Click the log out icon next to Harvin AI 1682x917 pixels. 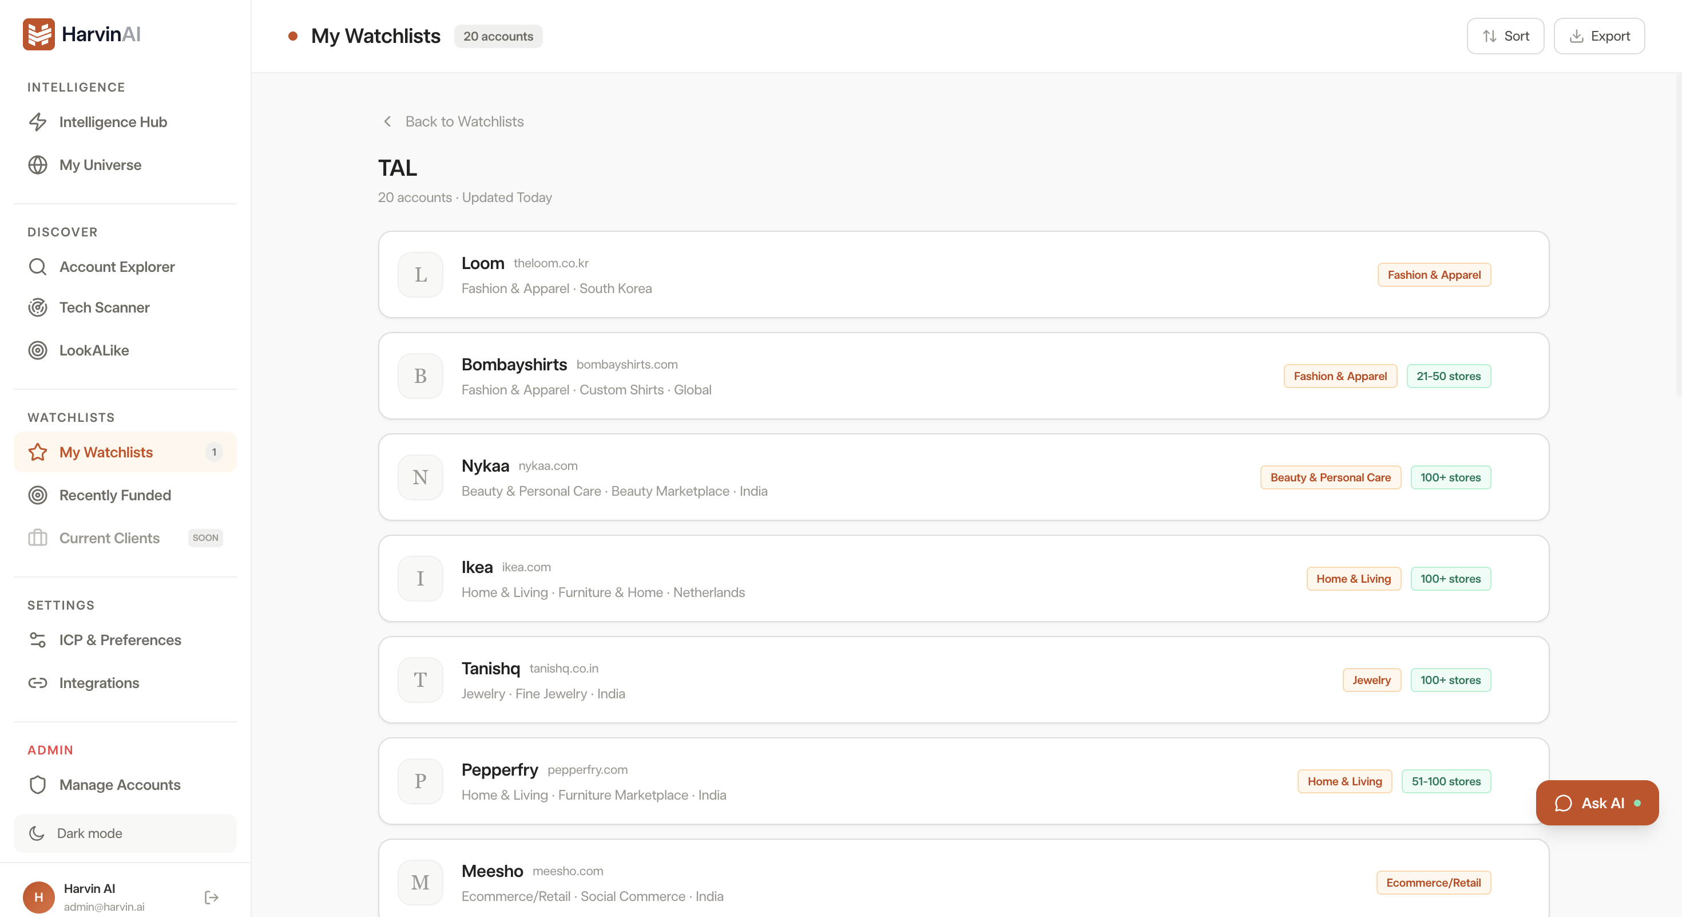tap(211, 897)
